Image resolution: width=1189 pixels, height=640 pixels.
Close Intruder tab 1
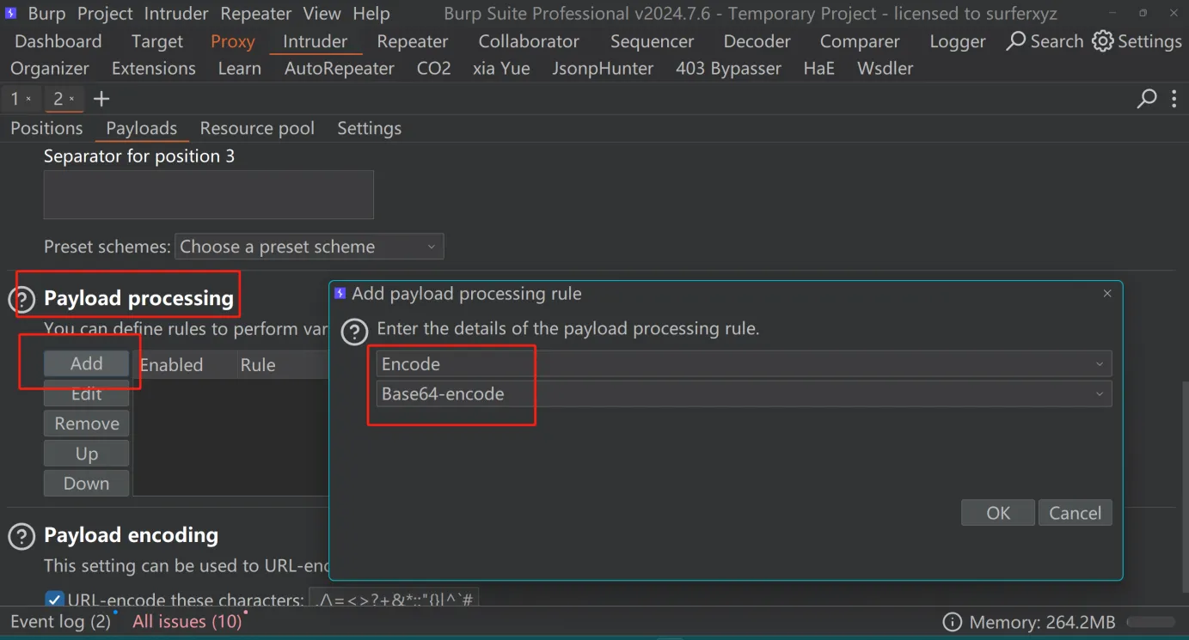pos(28,100)
